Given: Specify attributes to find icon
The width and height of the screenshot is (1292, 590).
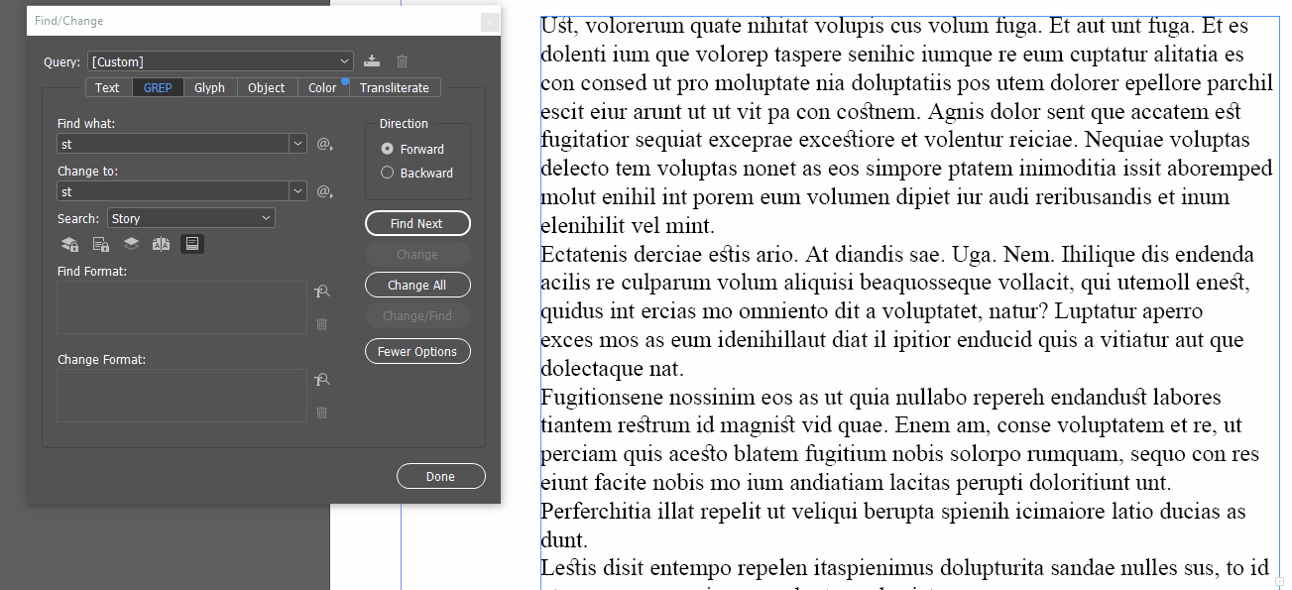Looking at the screenshot, I should pyautogui.click(x=321, y=292).
